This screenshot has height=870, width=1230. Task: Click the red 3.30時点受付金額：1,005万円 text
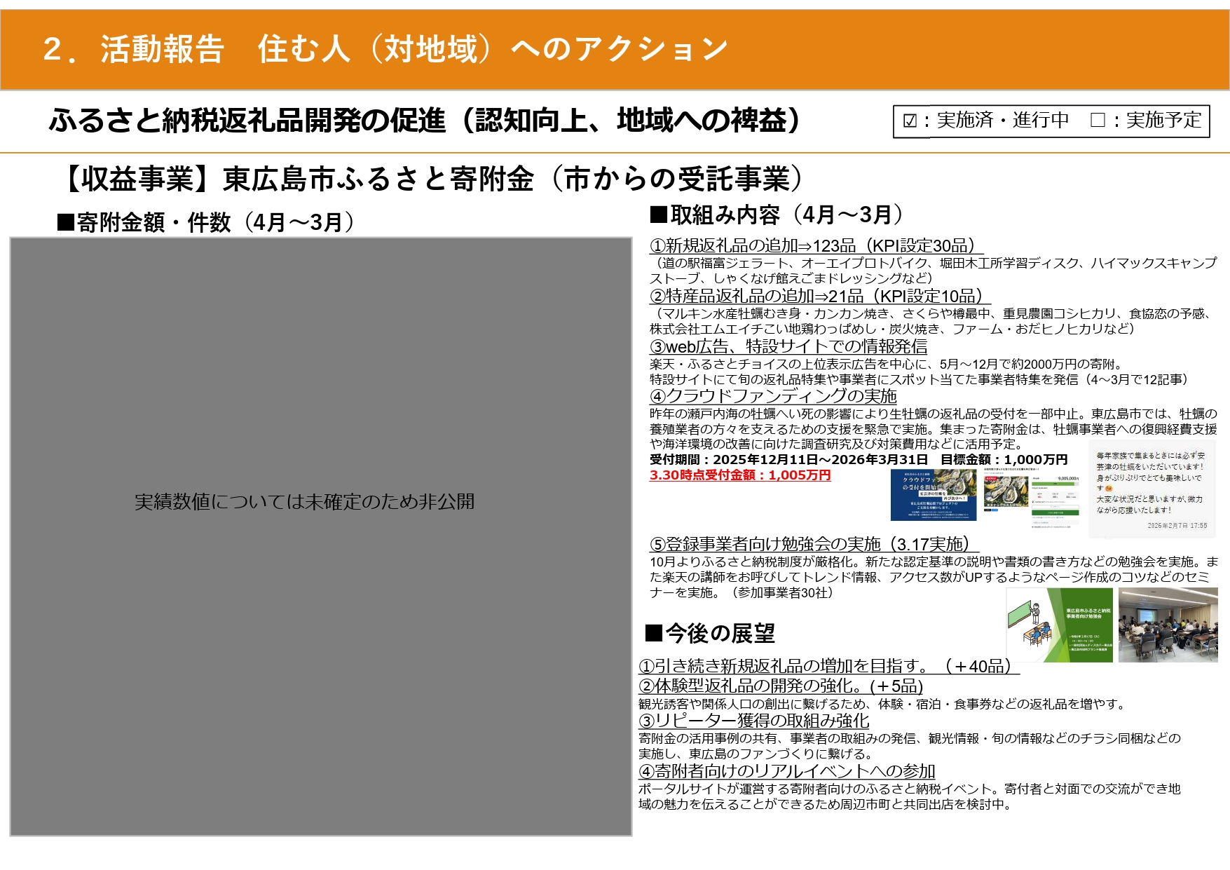click(740, 475)
